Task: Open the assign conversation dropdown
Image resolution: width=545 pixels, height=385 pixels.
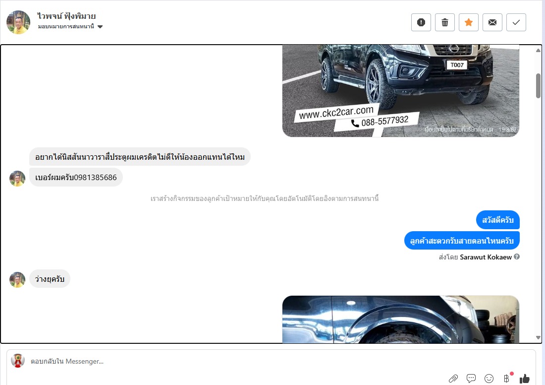Action: pos(70,26)
